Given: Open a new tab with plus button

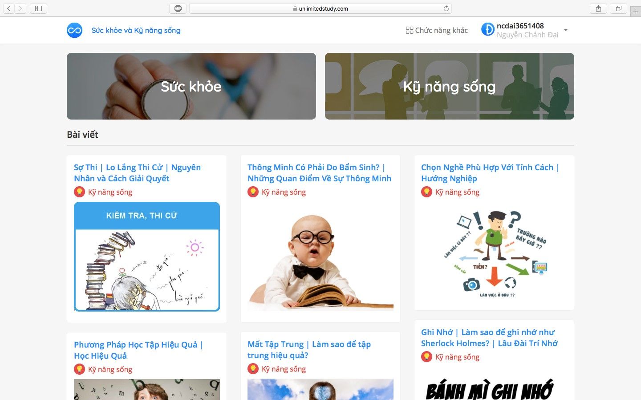Looking at the screenshot, I should coord(636,12).
